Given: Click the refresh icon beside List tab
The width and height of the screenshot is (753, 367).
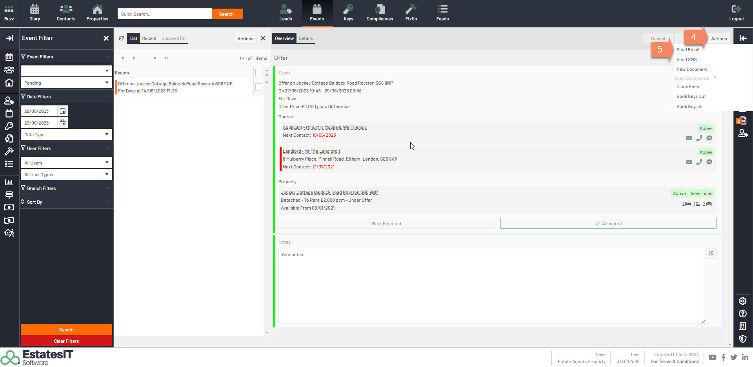Looking at the screenshot, I should 121,38.
